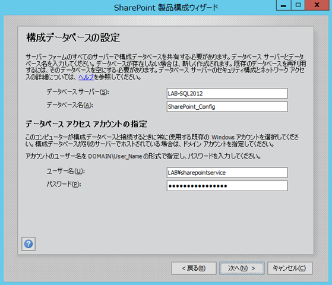
Task: Select the データベース名(A): label
Action: [x=70, y=105]
